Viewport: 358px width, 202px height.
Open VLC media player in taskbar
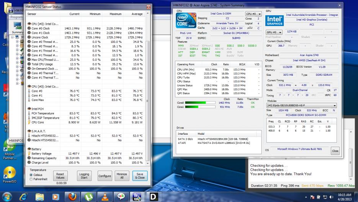pos(105,196)
